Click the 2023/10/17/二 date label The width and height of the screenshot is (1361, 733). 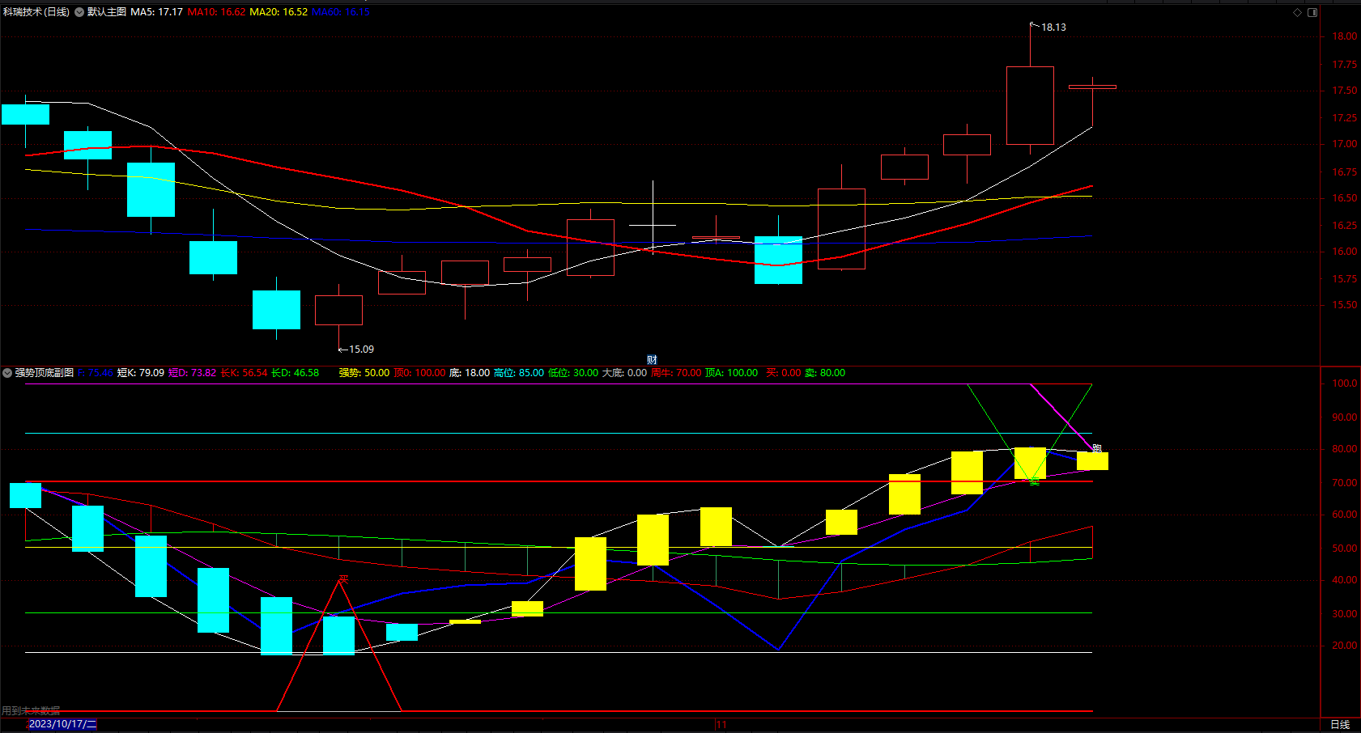[x=62, y=724]
